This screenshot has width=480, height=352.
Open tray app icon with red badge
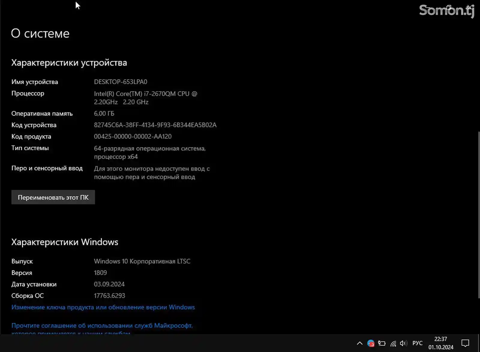pyautogui.click(x=371, y=343)
